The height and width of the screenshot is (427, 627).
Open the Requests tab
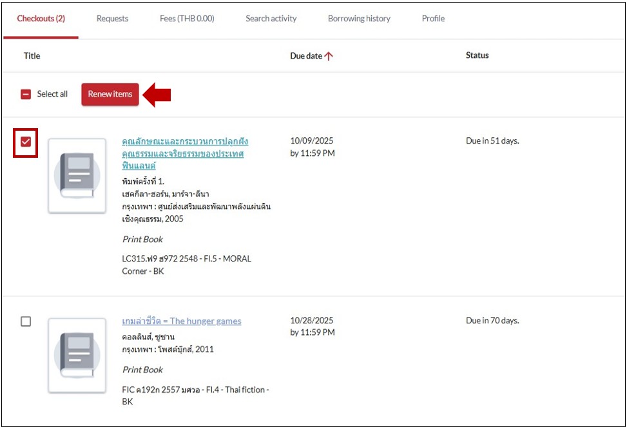[112, 19]
